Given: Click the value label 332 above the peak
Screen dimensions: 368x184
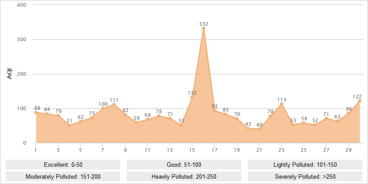Looking at the screenshot, I should (x=204, y=24).
